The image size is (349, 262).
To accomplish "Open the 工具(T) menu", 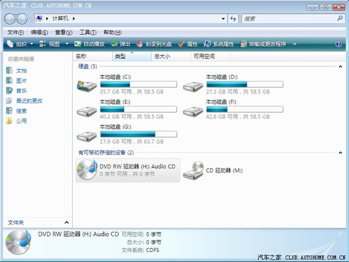I will point(88,32).
